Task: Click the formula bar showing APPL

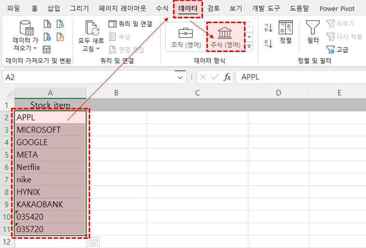Action: pos(301,77)
